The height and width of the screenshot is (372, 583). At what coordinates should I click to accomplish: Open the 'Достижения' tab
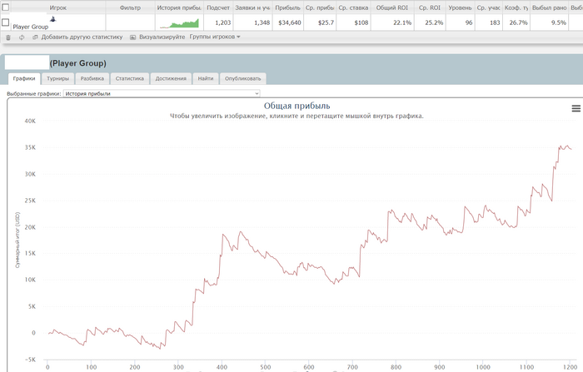171,78
